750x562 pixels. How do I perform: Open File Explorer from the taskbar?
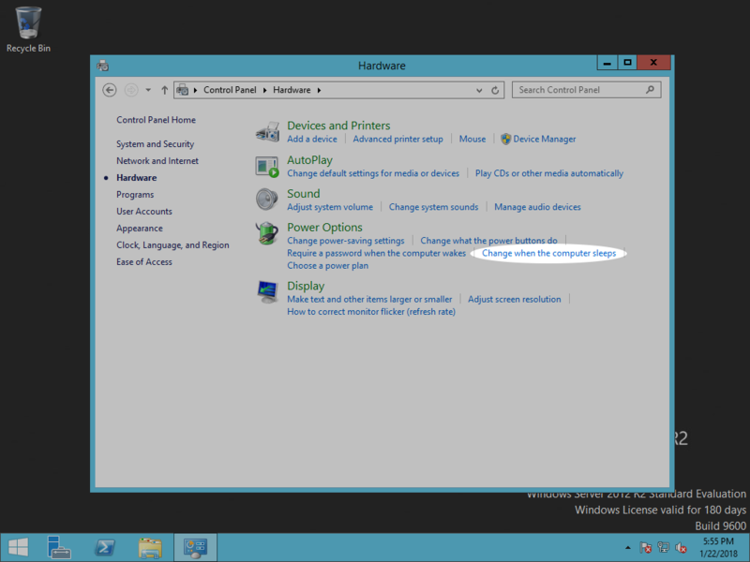[x=150, y=547]
